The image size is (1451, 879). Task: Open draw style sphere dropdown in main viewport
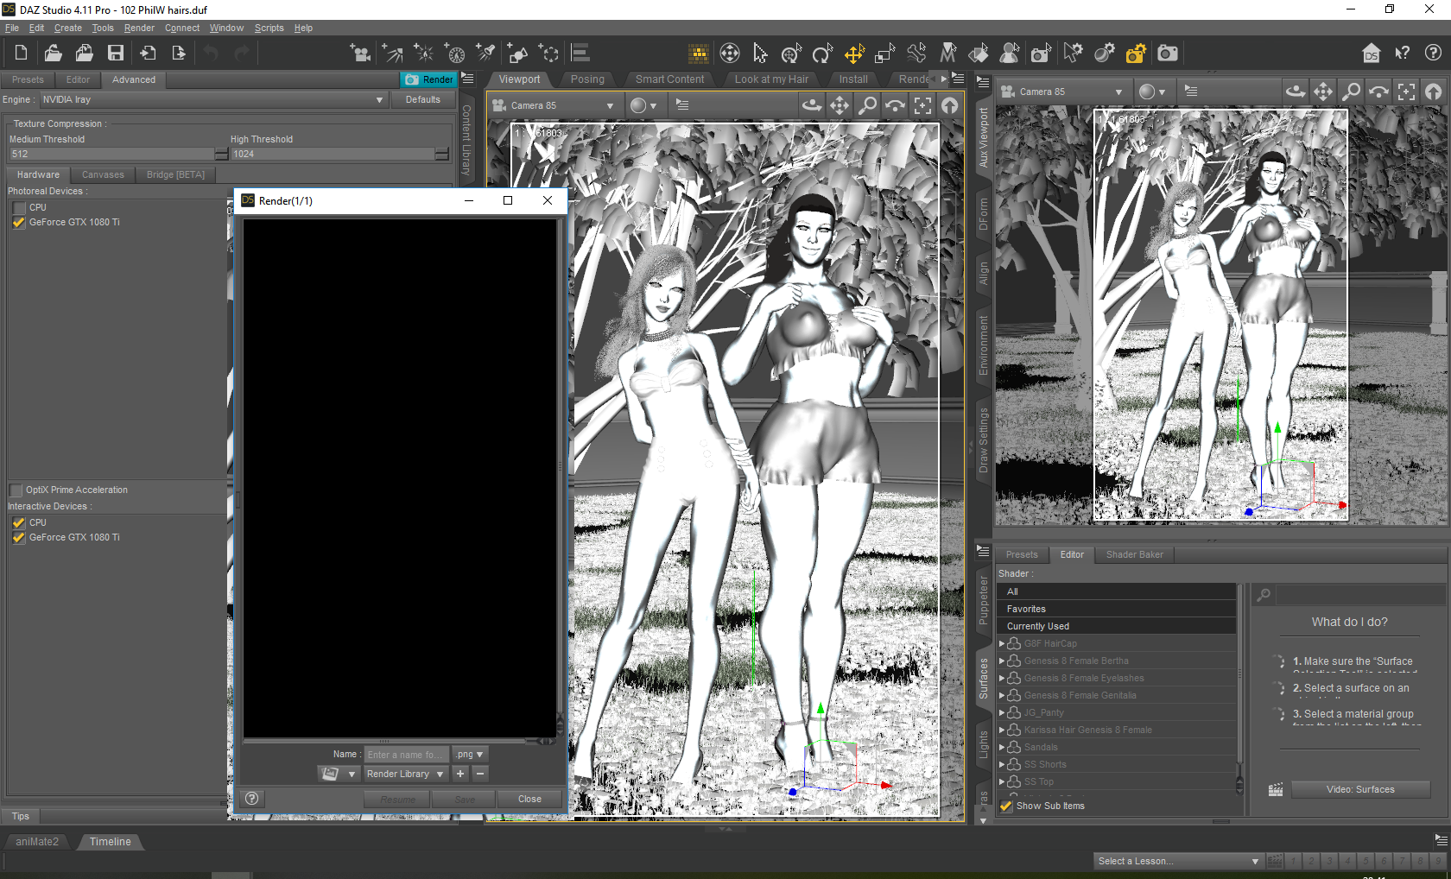643,105
